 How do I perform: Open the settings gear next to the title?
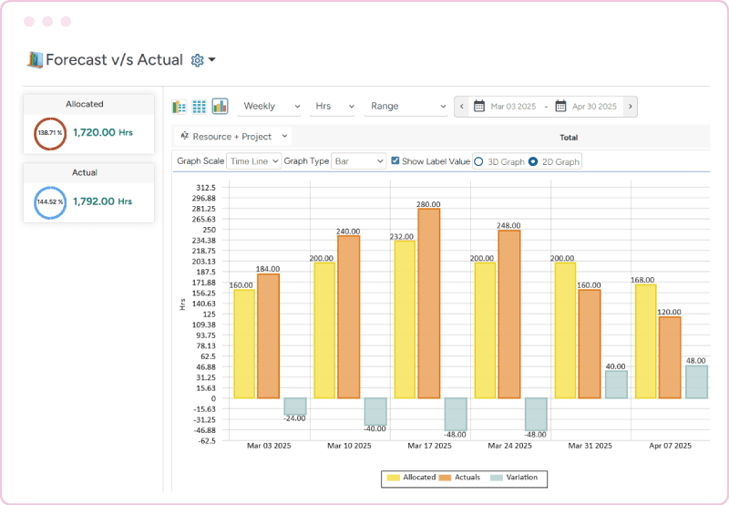pos(198,60)
